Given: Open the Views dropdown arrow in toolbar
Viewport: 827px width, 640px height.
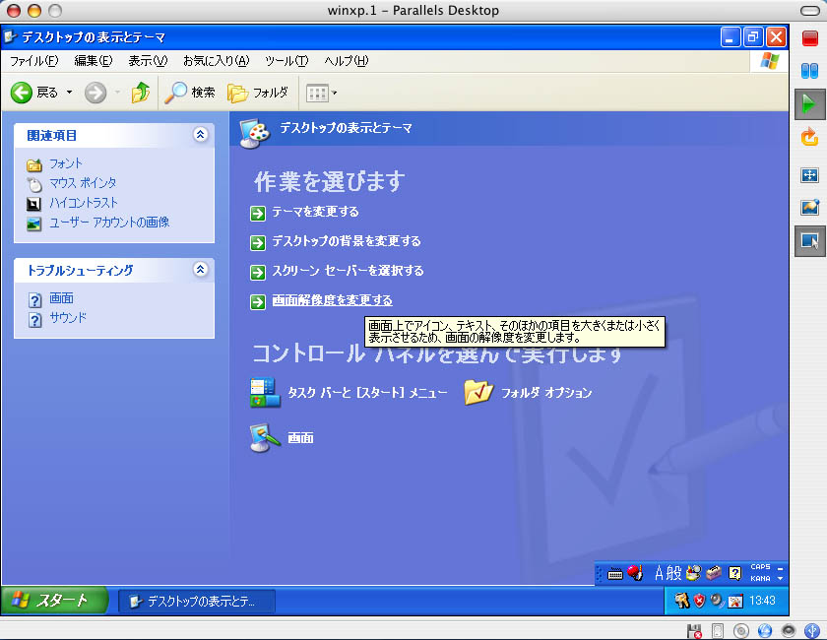Looking at the screenshot, I should [335, 93].
